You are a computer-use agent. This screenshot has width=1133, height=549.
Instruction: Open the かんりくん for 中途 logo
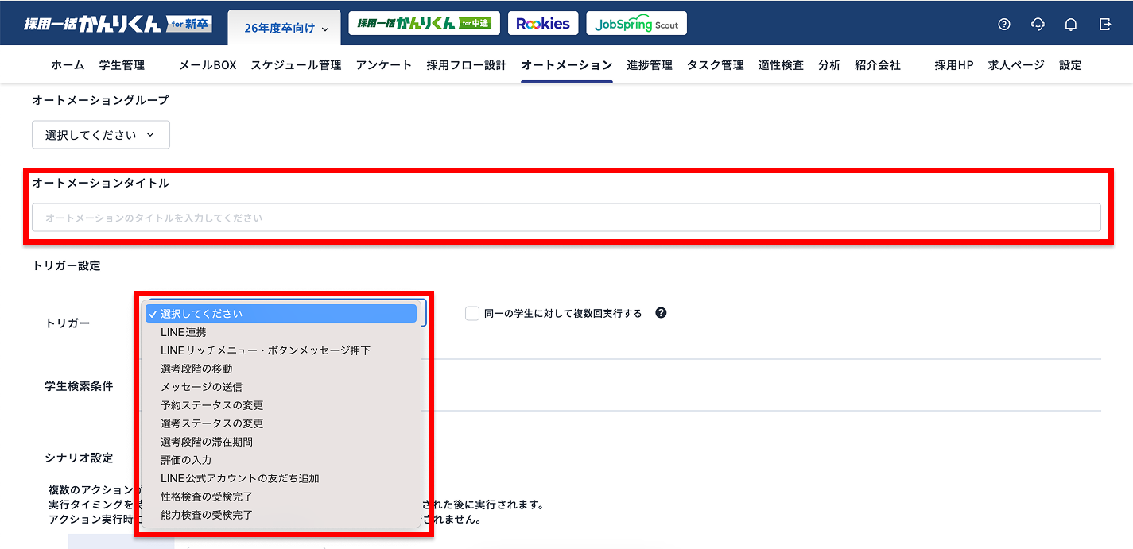425,23
